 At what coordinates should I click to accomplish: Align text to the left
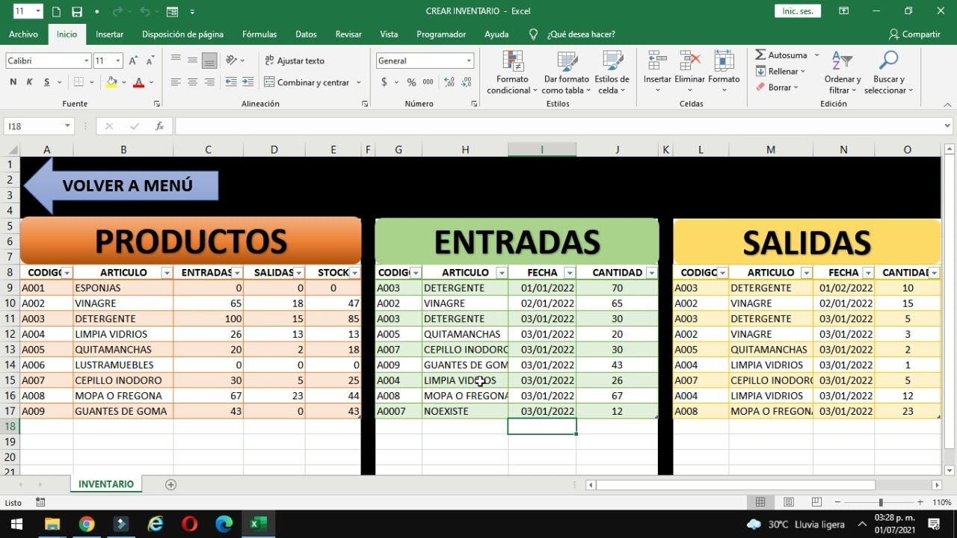(x=176, y=82)
